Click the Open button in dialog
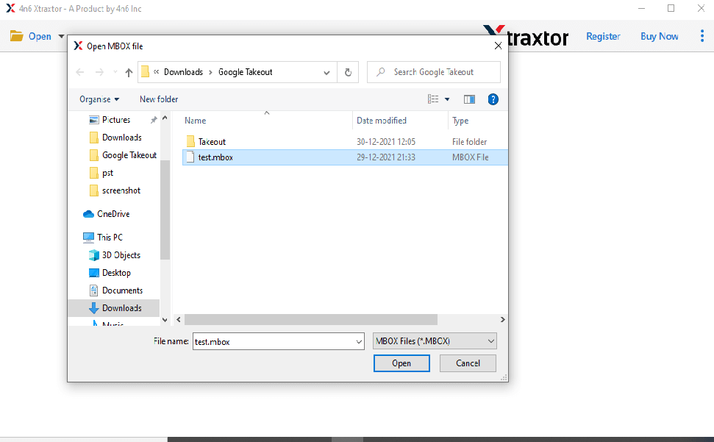The height and width of the screenshot is (442, 714). 401,363
